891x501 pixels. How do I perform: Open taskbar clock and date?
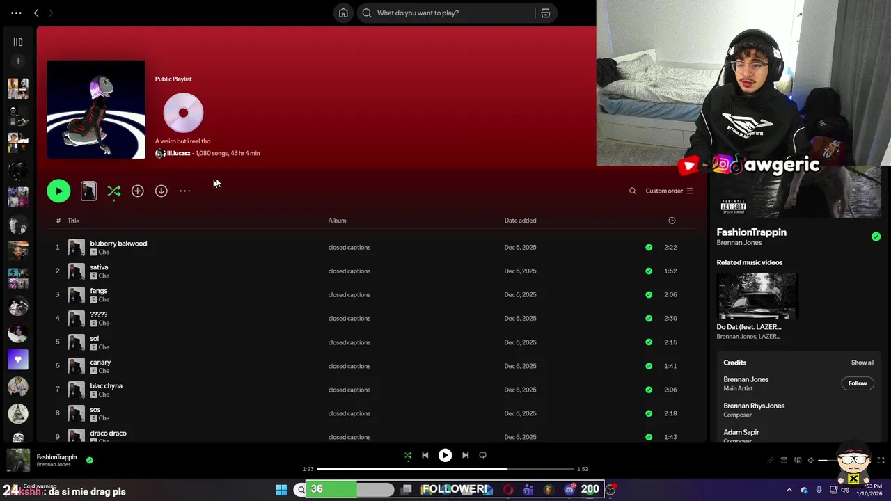(x=870, y=490)
